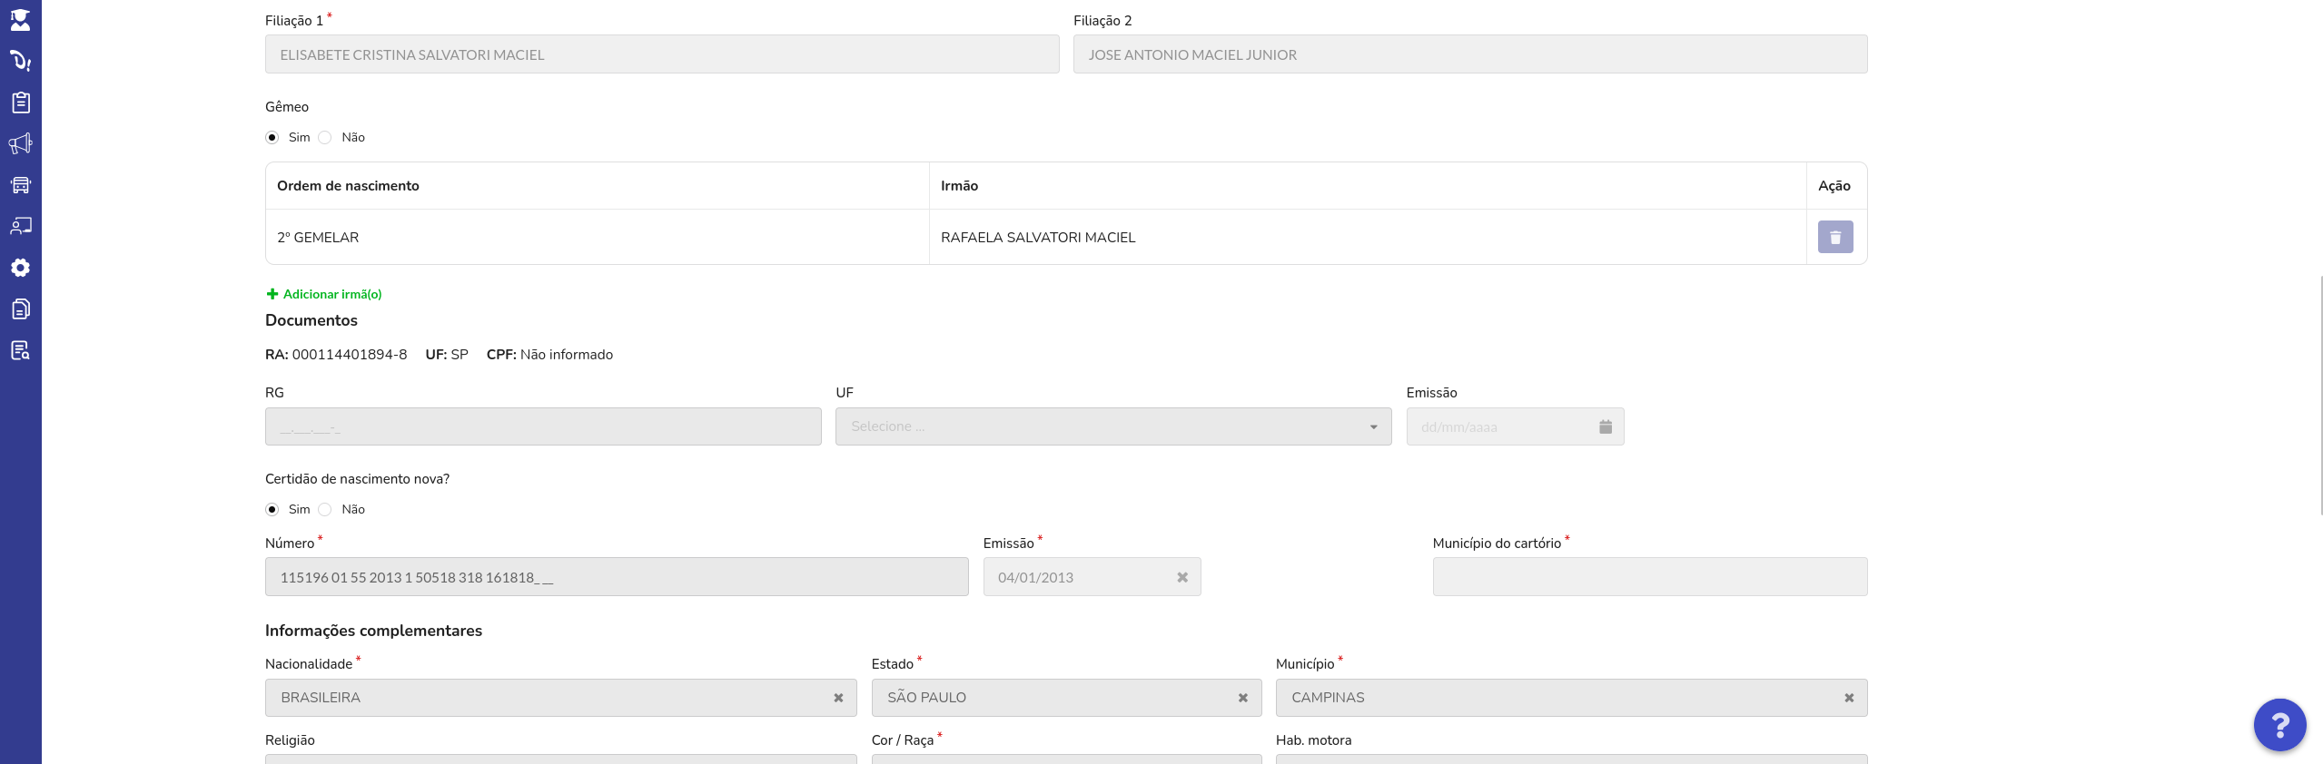Open the school bus transport icon
The height and width of the screenshot is (764, 2323).
[x=20, y=185]
